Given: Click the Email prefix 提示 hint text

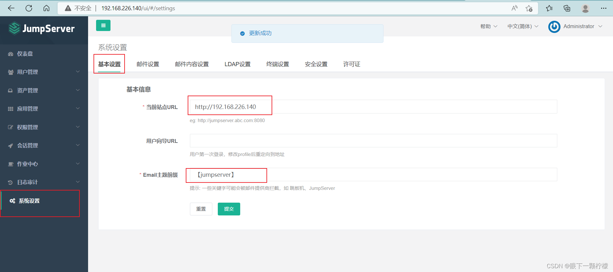Looking at the screenshot, I should click(262, 188).
